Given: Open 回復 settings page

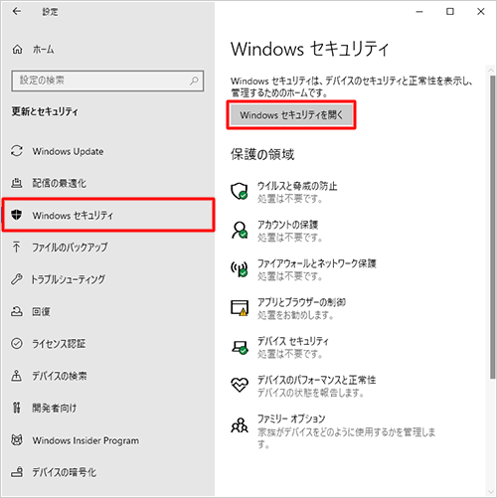Looking at the screenshot, I should pos(108,311).
